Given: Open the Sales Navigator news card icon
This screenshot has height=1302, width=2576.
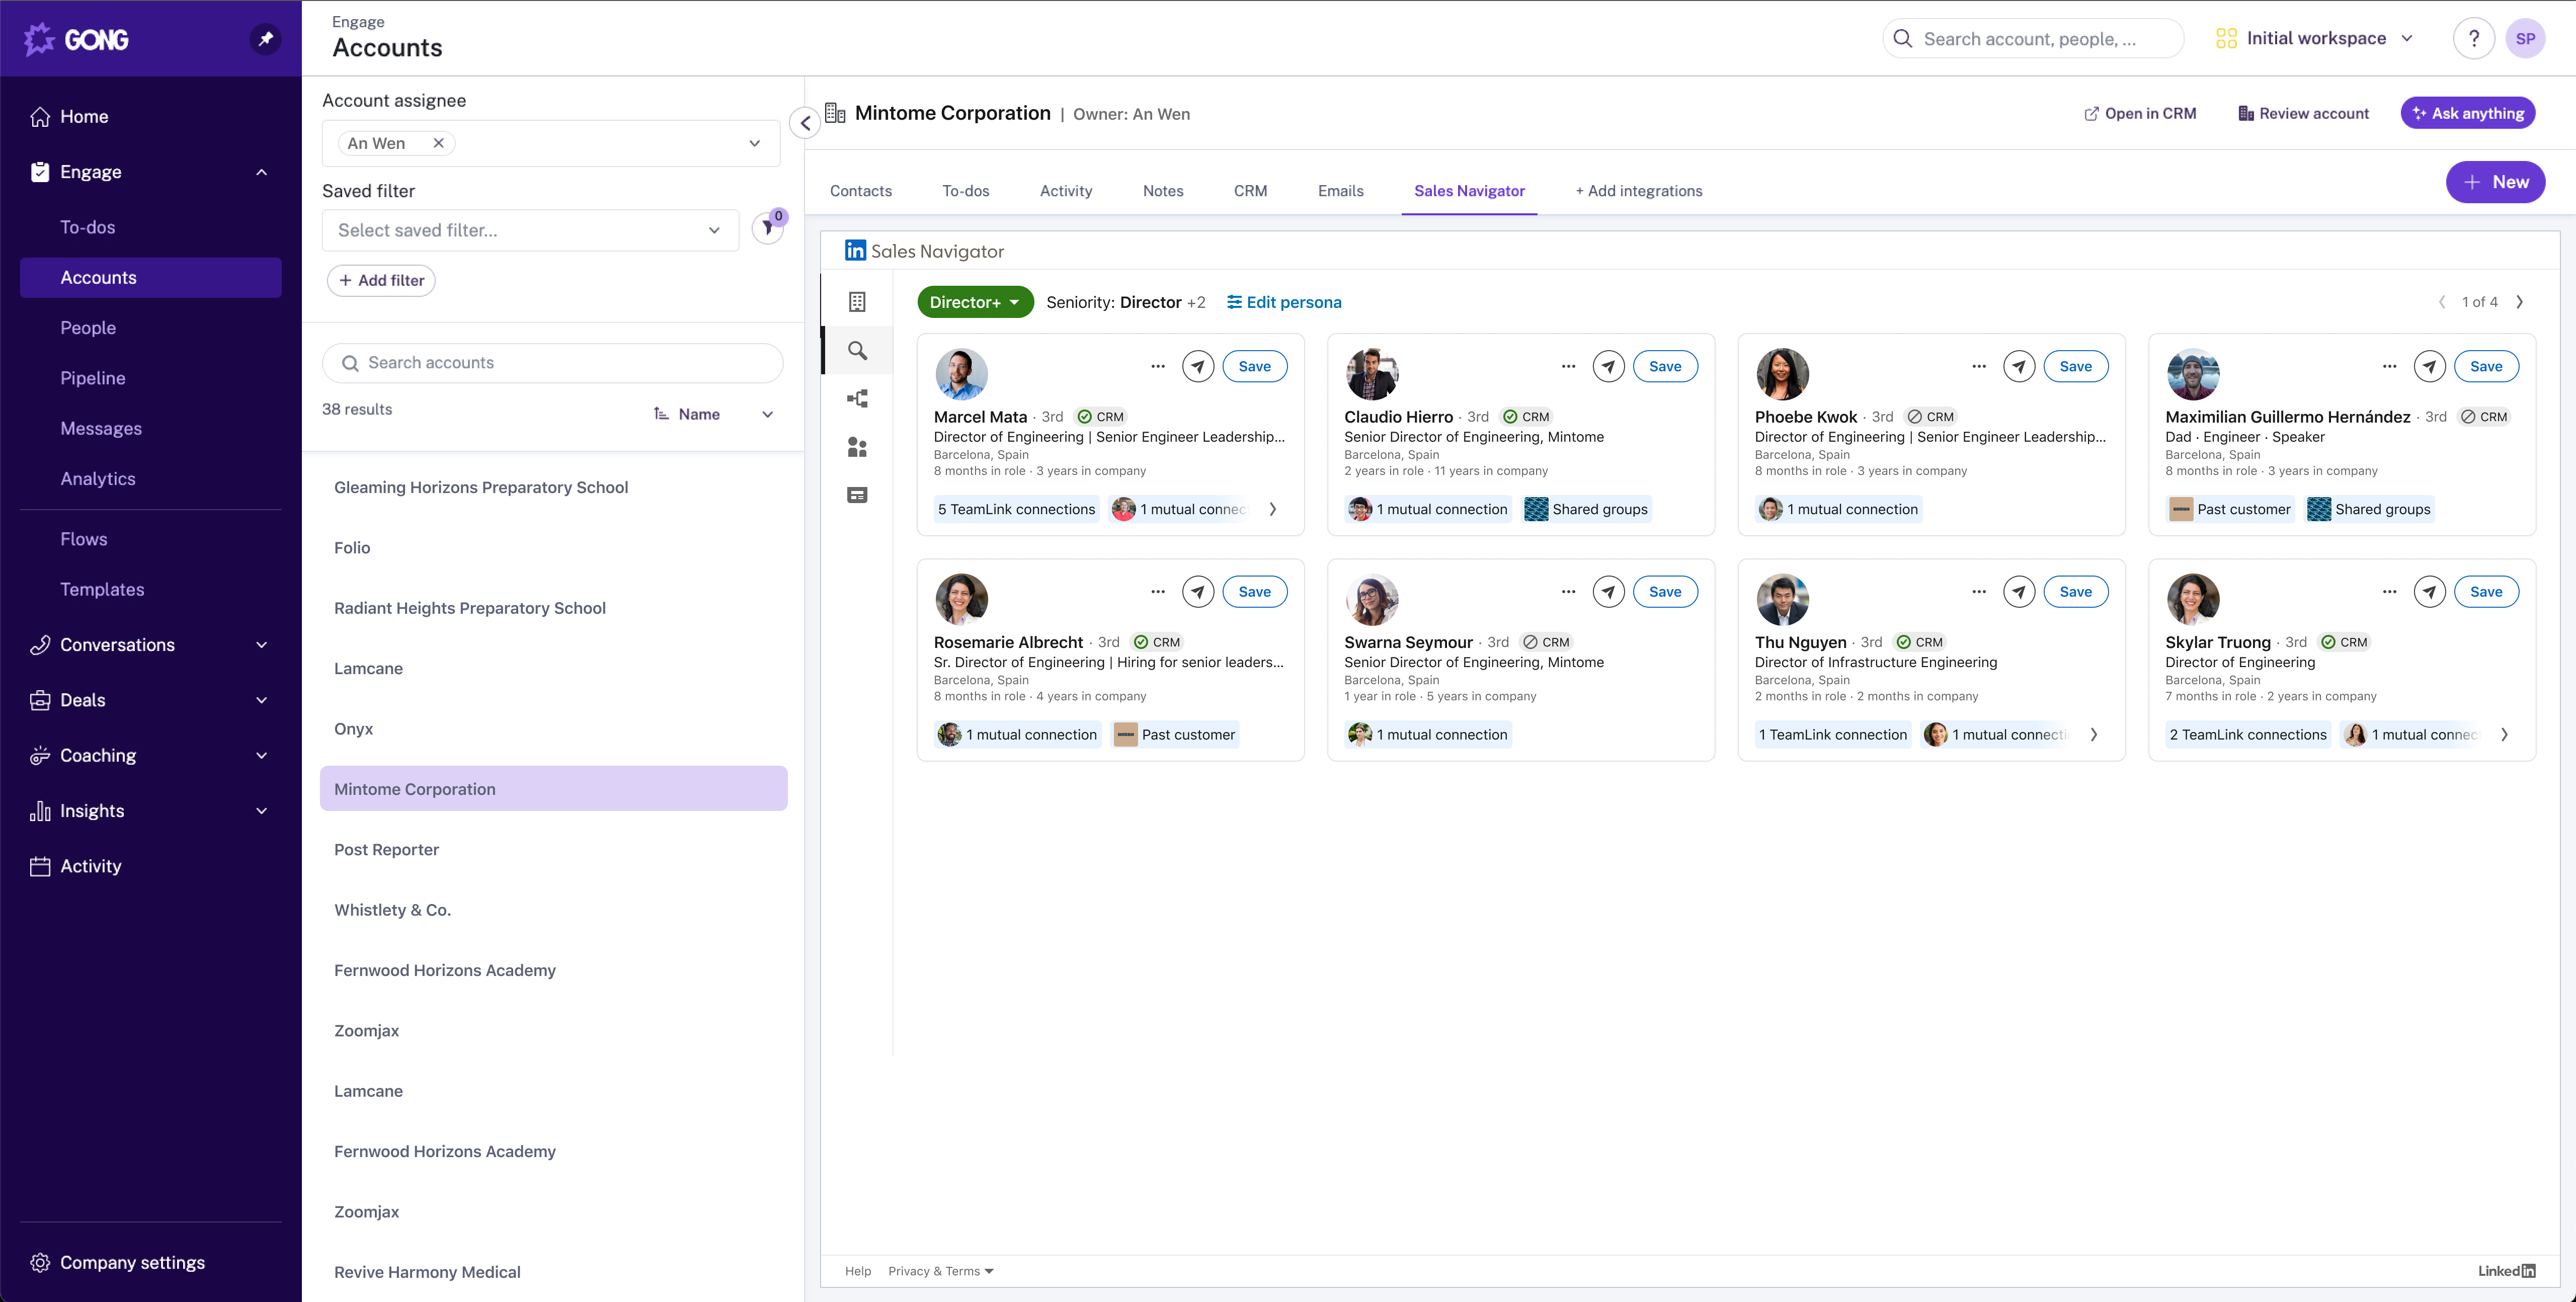Looking at the screenshot, I should 857,495.
